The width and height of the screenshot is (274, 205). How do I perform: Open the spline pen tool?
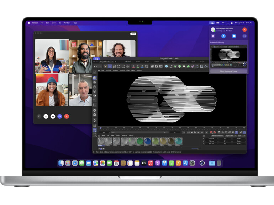point(171,66)
